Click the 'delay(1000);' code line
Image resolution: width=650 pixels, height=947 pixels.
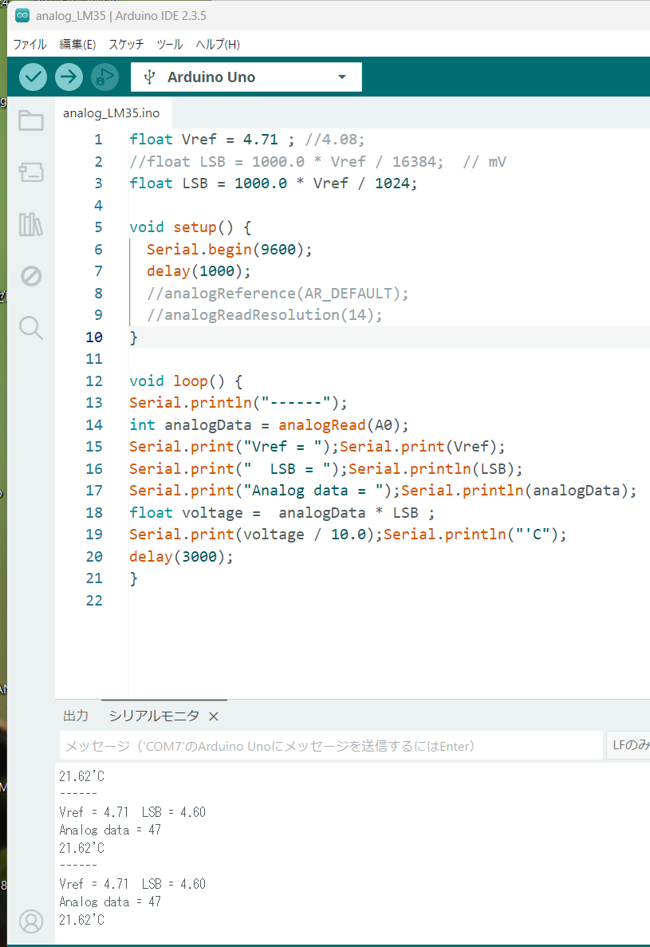199,271
